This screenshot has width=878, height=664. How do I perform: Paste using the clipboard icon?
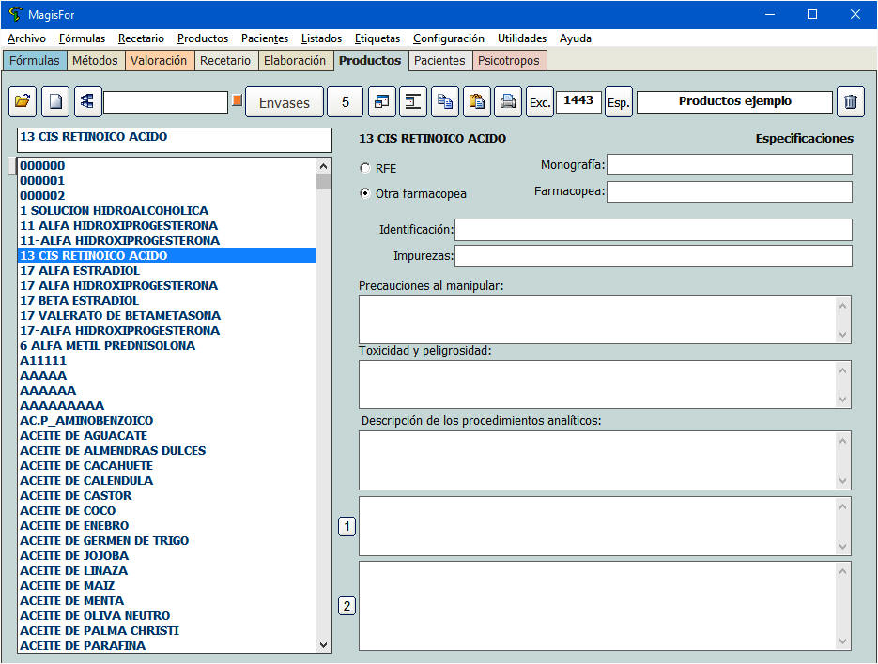[x=477, y=102]
